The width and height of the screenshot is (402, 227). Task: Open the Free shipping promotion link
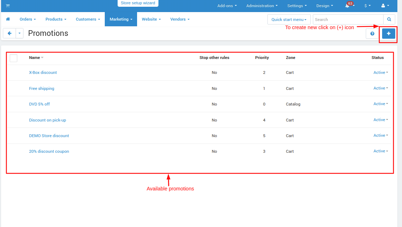point(42,88)
